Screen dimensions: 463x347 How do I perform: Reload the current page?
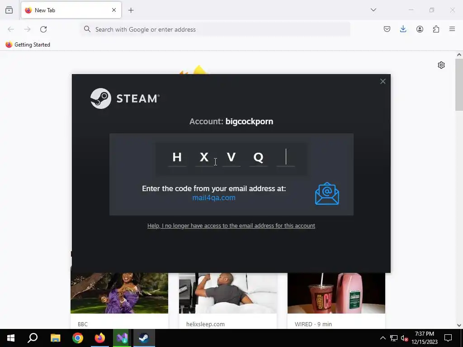pos(43,29)
